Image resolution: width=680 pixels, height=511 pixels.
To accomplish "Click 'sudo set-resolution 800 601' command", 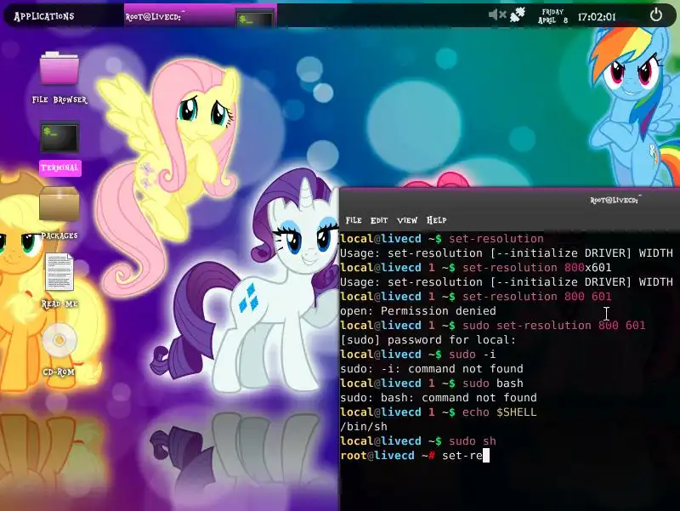I will [x=554, y=326].
